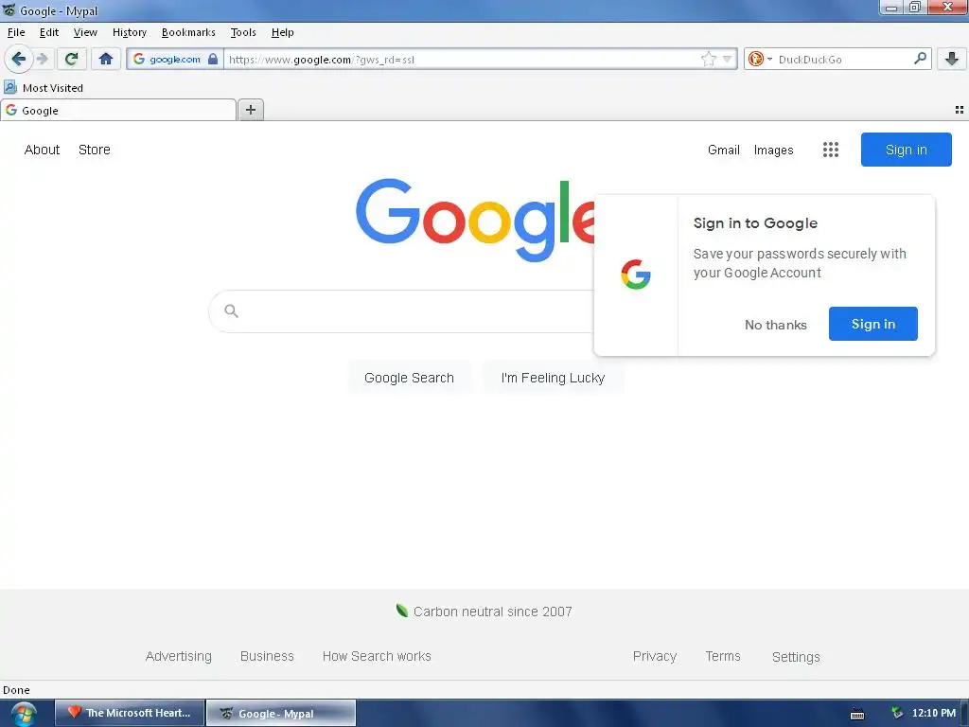Click the keyboard icon in system tray
Screen dimensions: 969x727
[x=857, y=714]
